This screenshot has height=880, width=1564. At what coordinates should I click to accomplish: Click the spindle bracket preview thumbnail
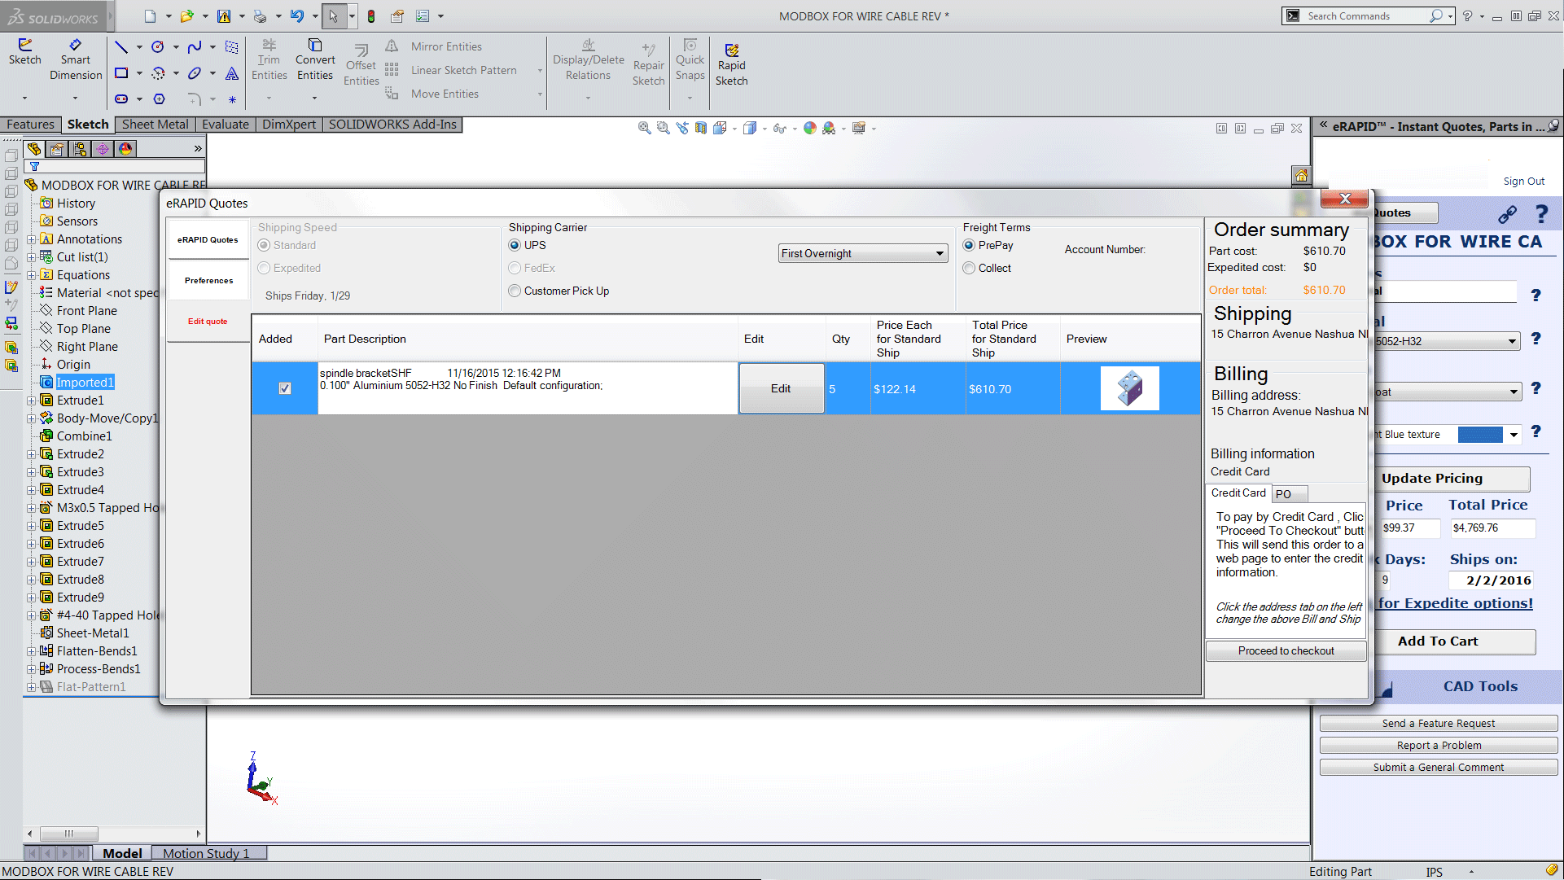click(x=1129, y=388)
